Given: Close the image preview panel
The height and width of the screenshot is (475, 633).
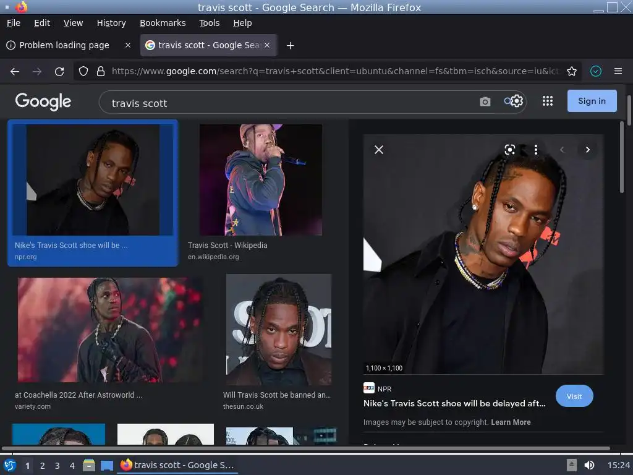Looking at the screenshot, I should (379, 150).
